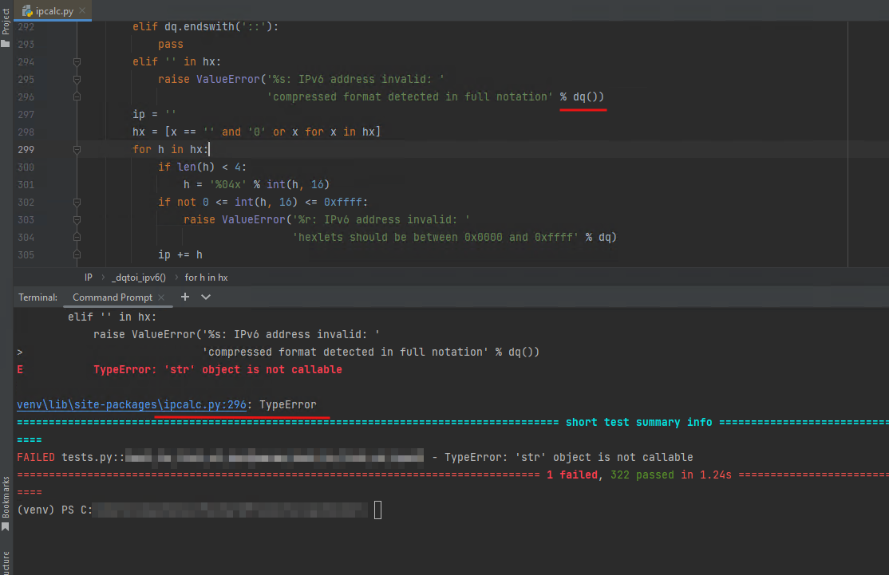Select IP class in the breadcrumb bar

pyautogui.click(x=89, y=278)
